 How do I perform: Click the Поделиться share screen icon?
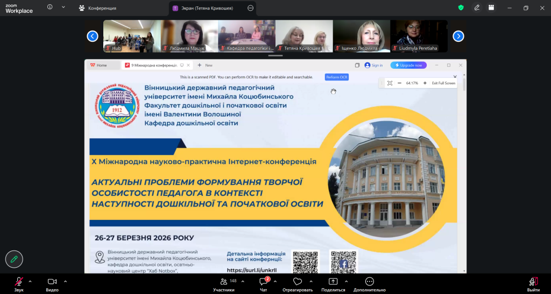coord(333,282)
